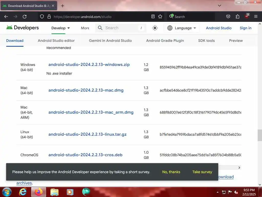Click the ChromeOS row label

29,155
